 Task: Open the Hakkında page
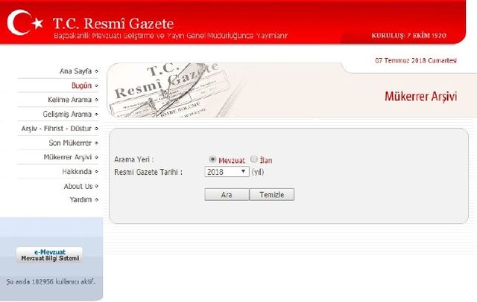[x=77, y=172]
